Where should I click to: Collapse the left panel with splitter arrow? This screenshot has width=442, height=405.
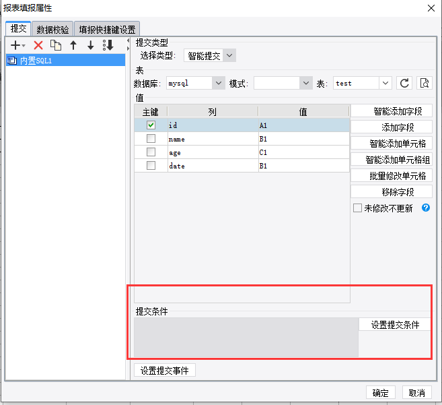click(x=128, y=40)
